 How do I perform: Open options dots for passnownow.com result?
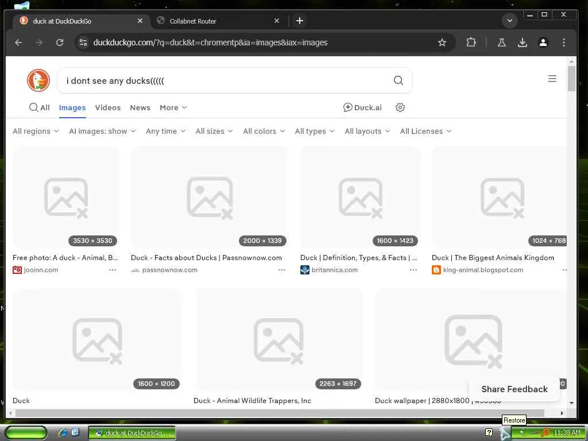coord(282,270)
